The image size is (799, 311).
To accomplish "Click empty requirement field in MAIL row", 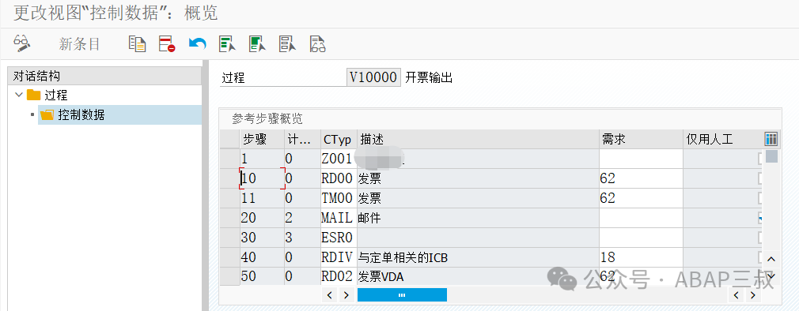I will (x=641, y=218).
